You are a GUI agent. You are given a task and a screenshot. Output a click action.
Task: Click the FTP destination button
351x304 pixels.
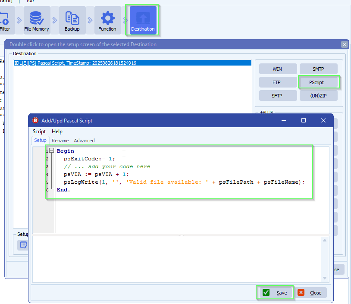278,82
